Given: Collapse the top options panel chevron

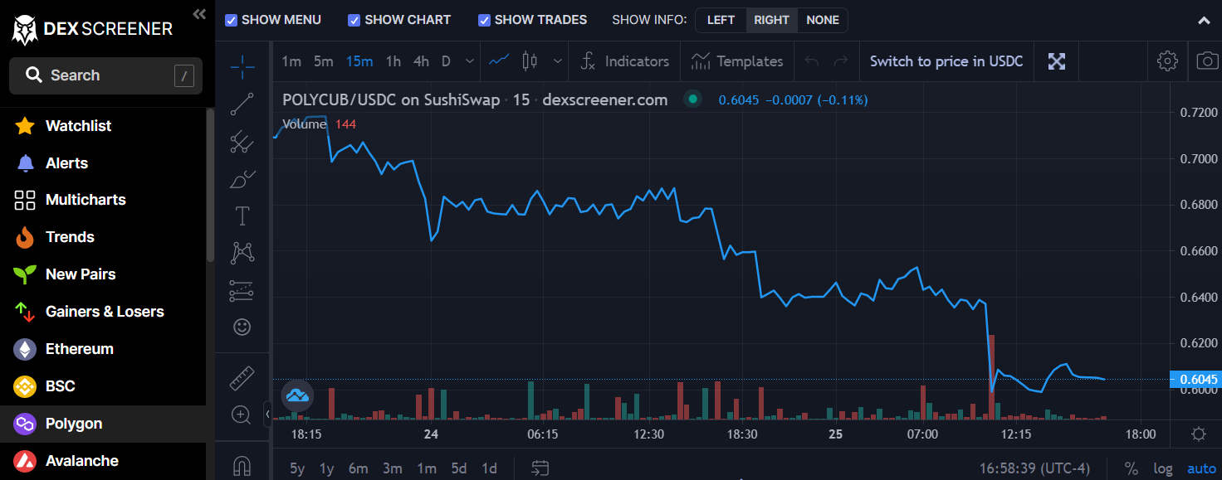Looking at the screenshot, I should 1204,20.
